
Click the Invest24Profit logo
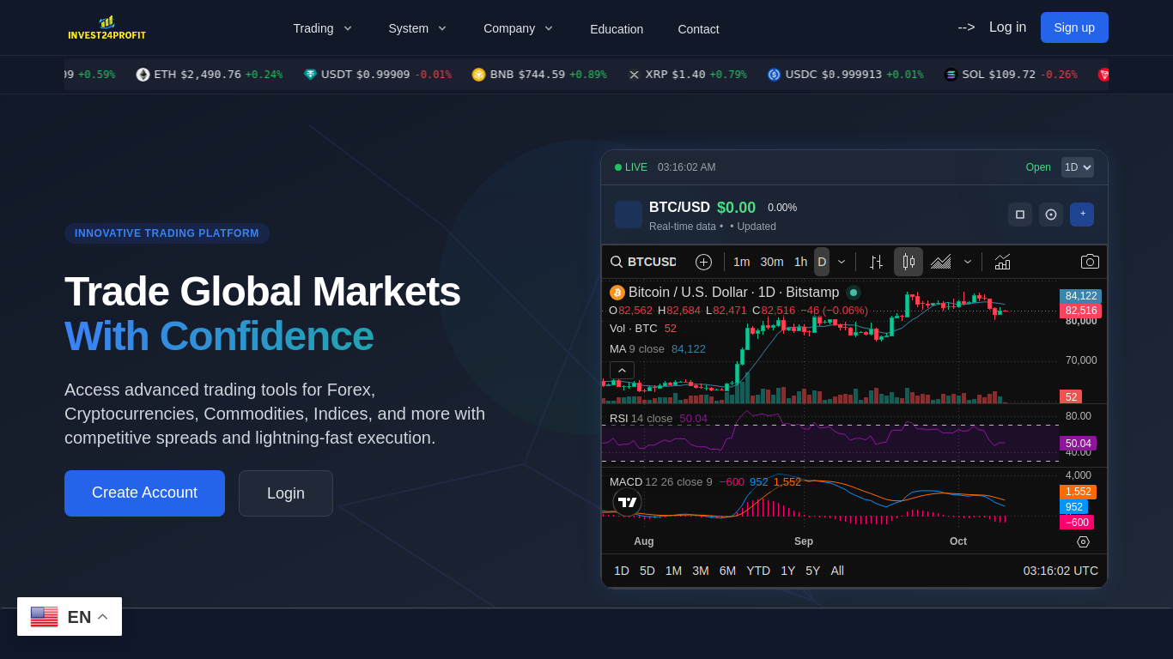coord(107,28)
